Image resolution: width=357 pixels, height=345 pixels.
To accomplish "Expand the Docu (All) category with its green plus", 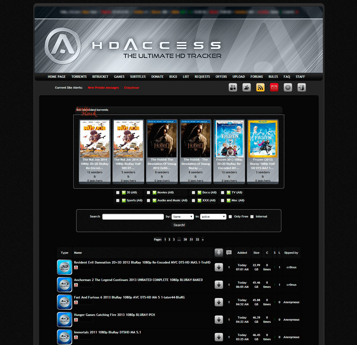I will tap(199, 193).
